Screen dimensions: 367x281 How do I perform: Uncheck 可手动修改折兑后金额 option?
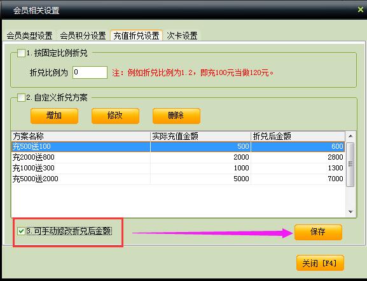pos(21,231)
